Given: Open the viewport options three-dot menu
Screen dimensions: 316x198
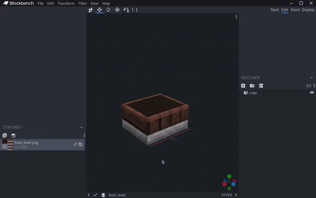Looking at the screenshot, I should (x=236, y=17).
